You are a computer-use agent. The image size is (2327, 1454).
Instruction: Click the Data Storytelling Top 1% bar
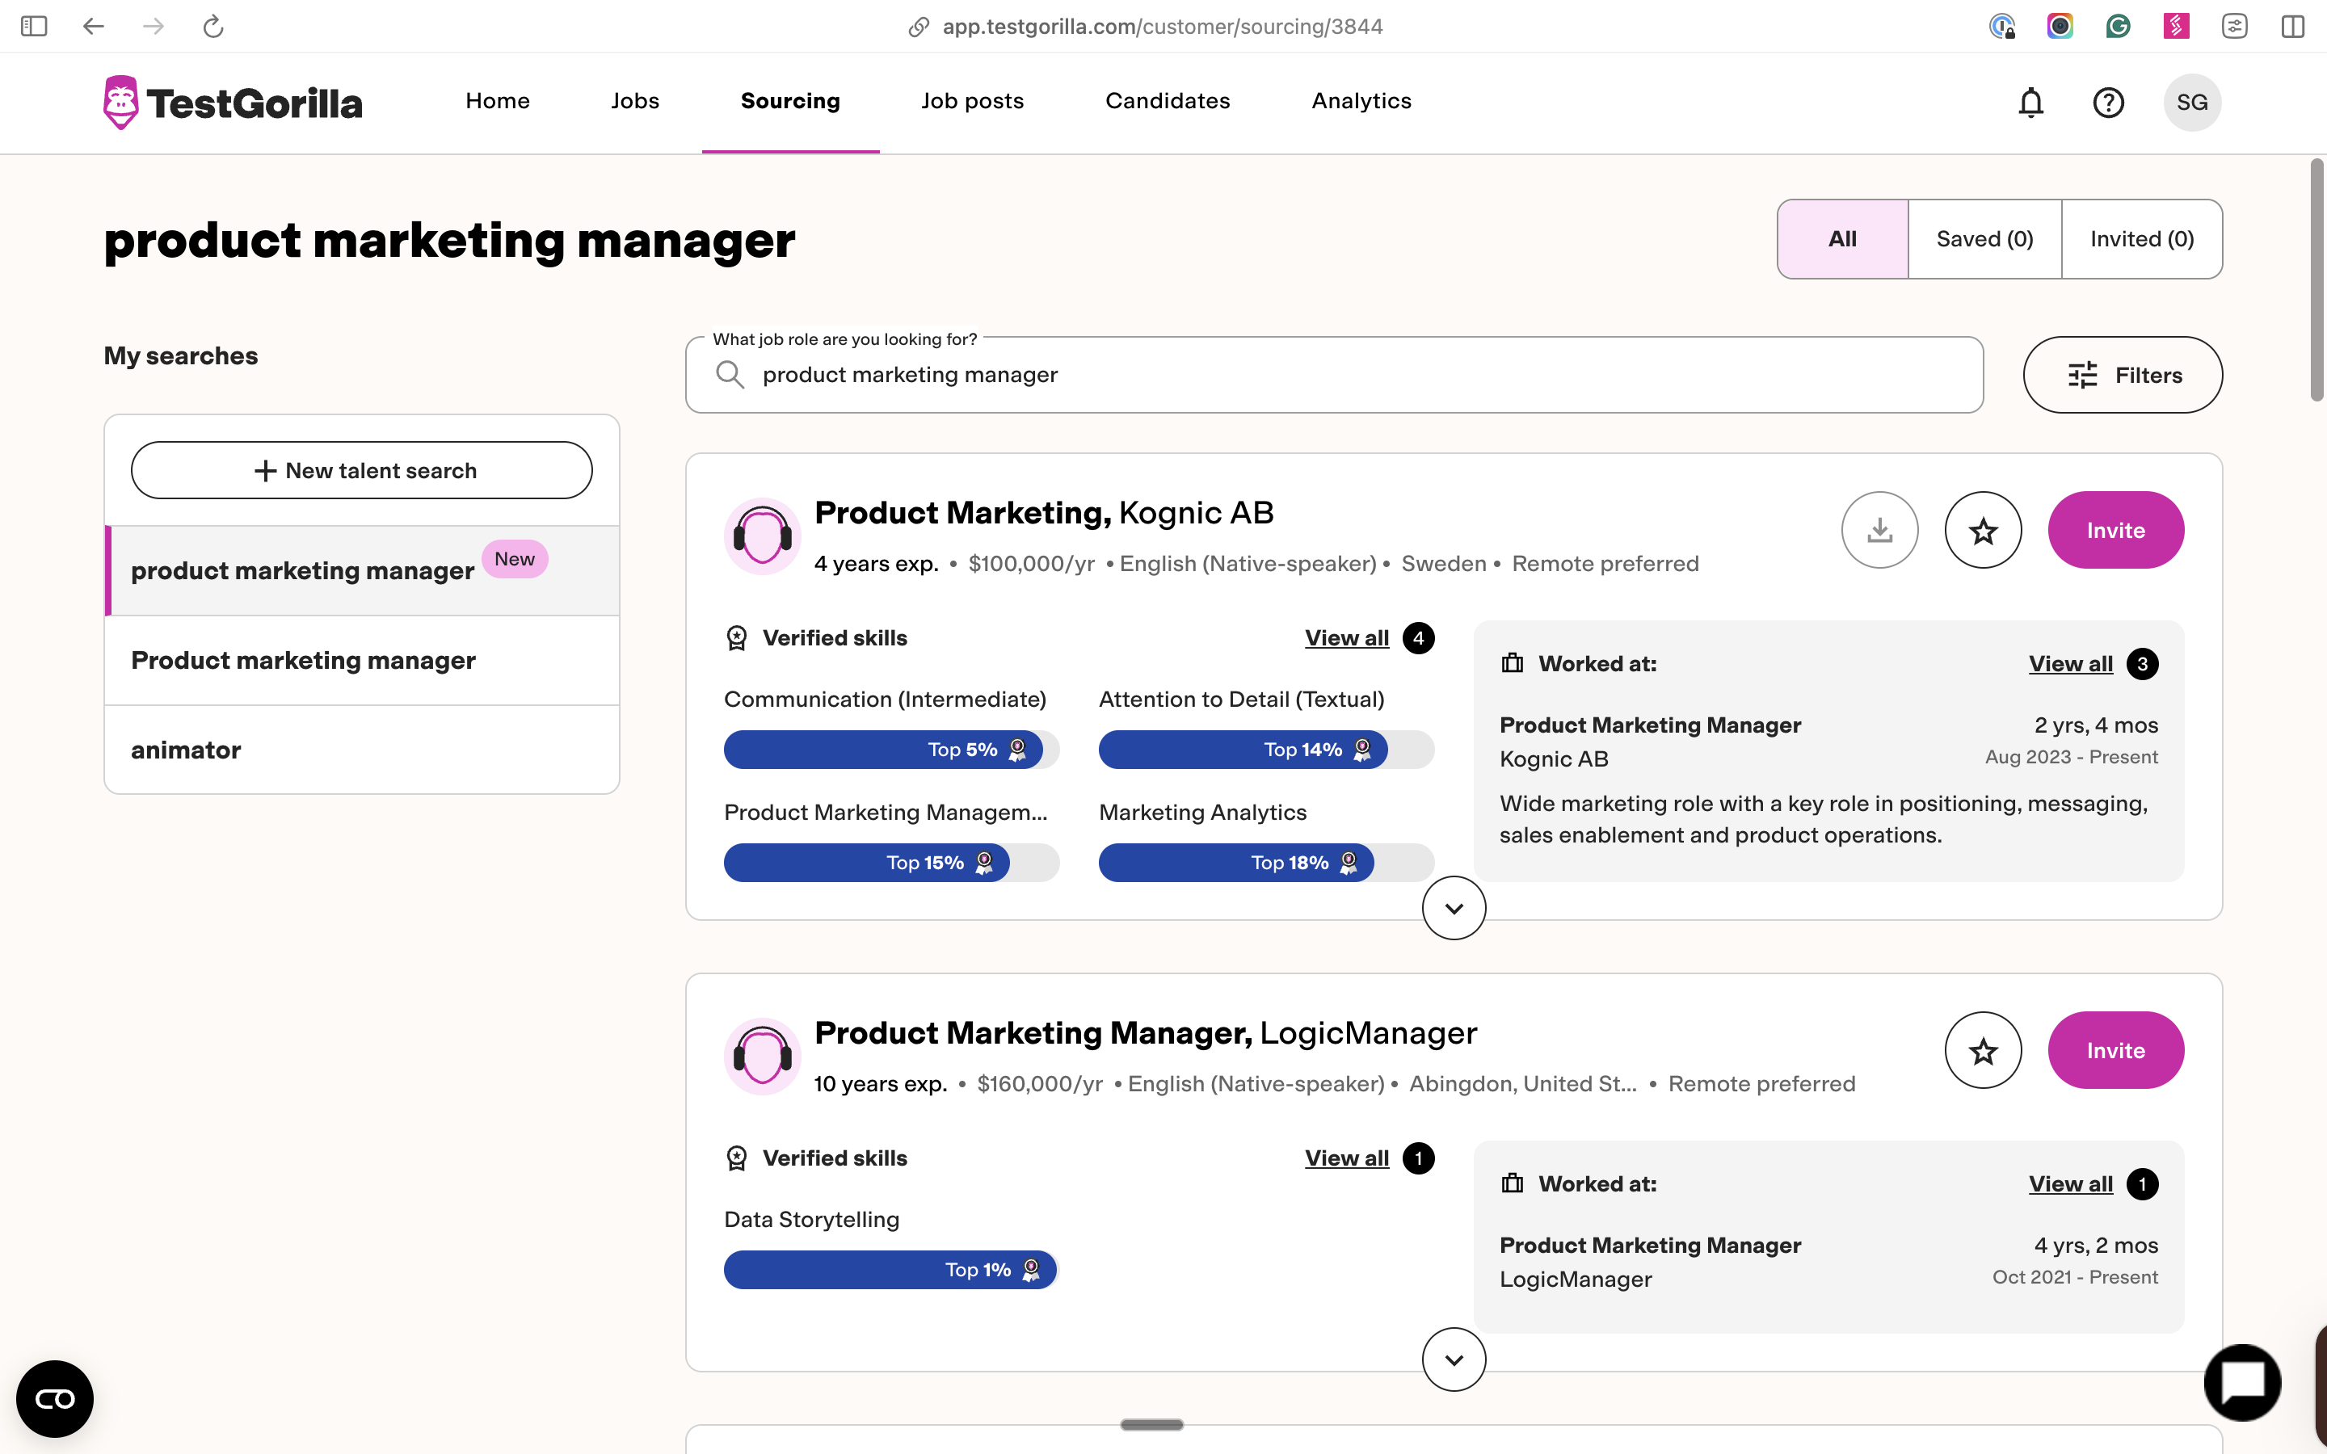(891, 1269)
